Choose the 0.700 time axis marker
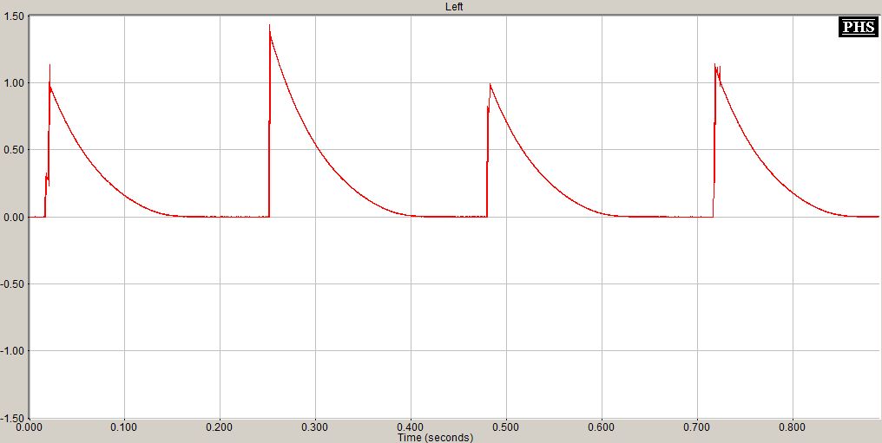 point(696,427)
